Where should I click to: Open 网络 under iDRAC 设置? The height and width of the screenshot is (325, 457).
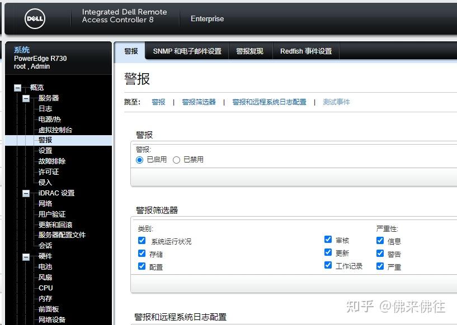click(45, 204)
